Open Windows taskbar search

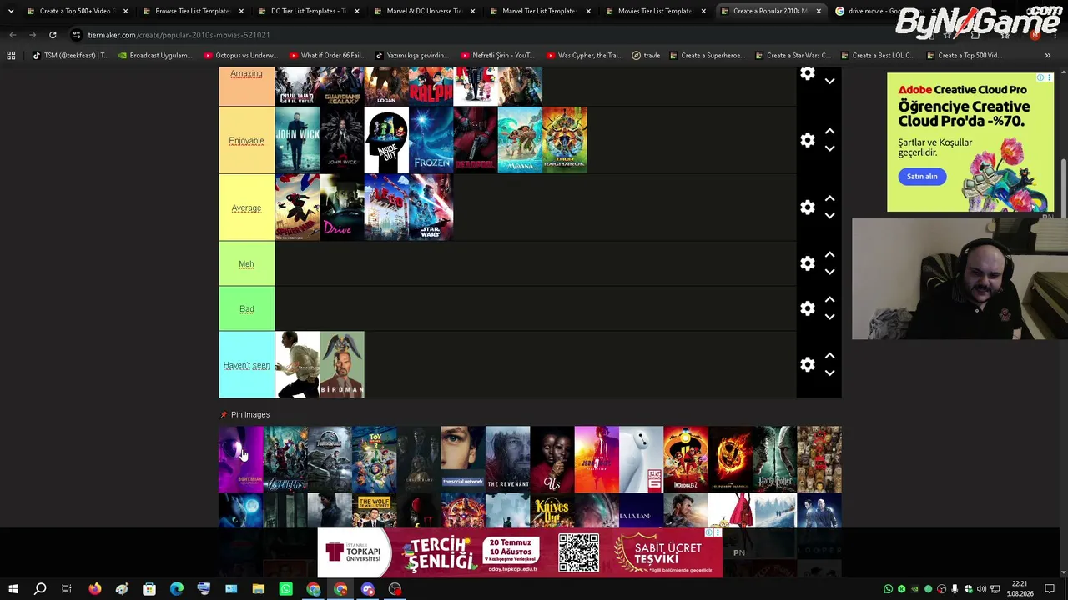coord(39,589)
